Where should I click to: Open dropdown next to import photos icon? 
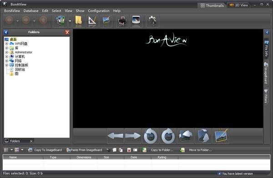coord(70,21)
